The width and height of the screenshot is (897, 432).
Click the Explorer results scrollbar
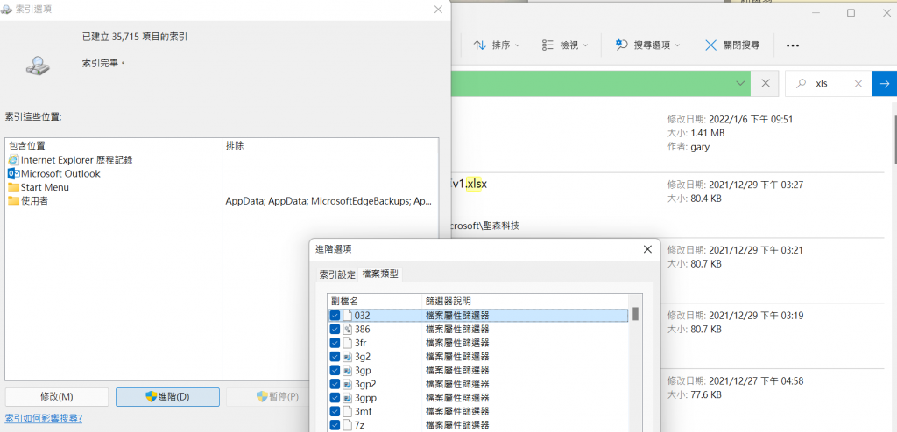[894, 140]
